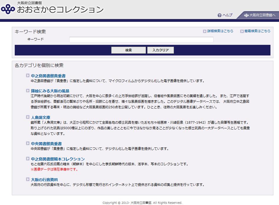Click the arrow icon beside 簡易検索はこちら

[242, 31]
